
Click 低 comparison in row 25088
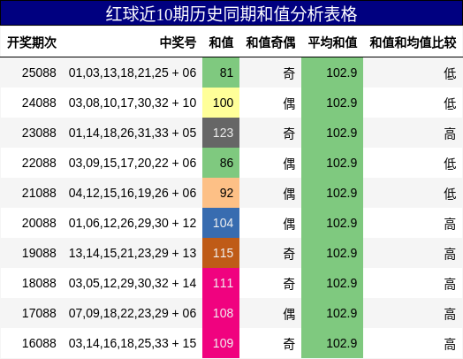450,73
